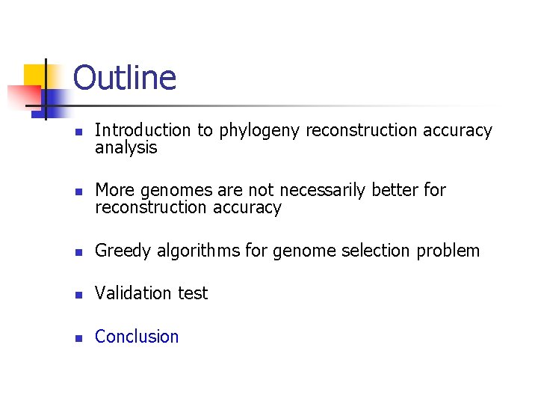Click the slide title "Outline"

point(125,78)
